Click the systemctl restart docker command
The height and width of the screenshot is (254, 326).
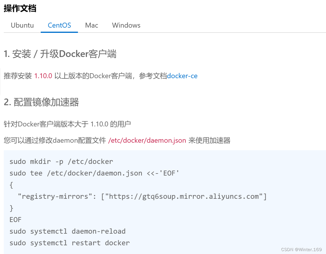coord(69,243)
